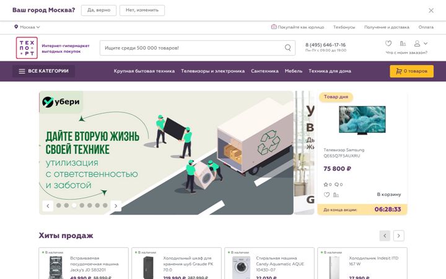Open "Что с моим заказом?" link
This screenshot has width=446, height=279.
[x=406, y=52]
